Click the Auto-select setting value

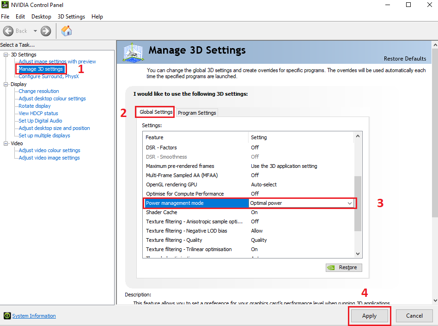(x=264, y=185)
